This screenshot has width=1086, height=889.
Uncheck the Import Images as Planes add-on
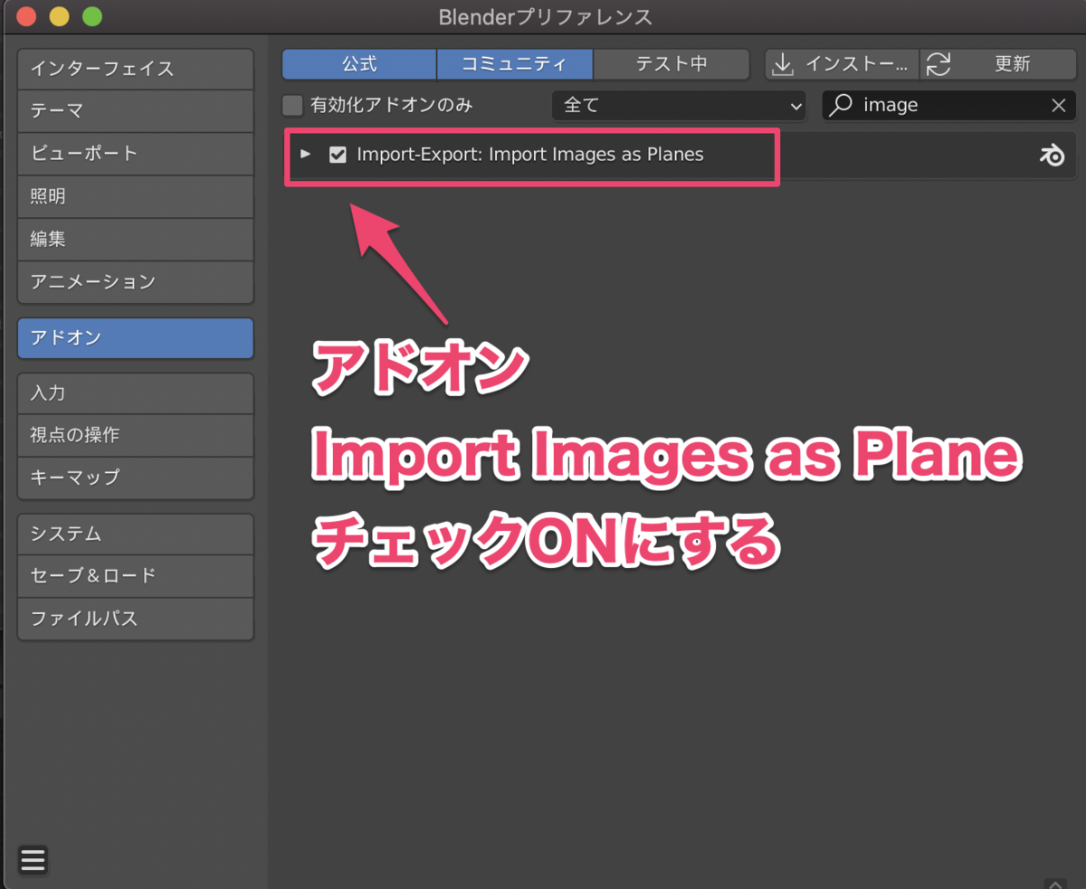[338, 155]
